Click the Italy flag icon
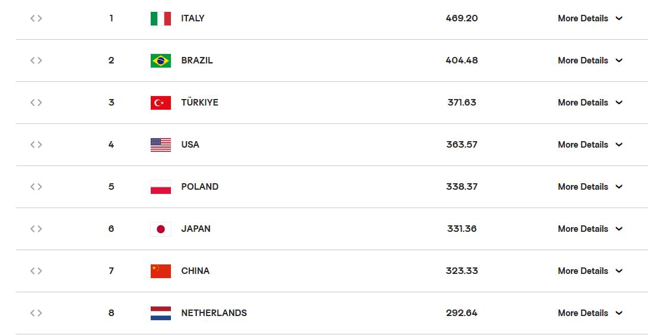648x335 pixels. (161, 18)
